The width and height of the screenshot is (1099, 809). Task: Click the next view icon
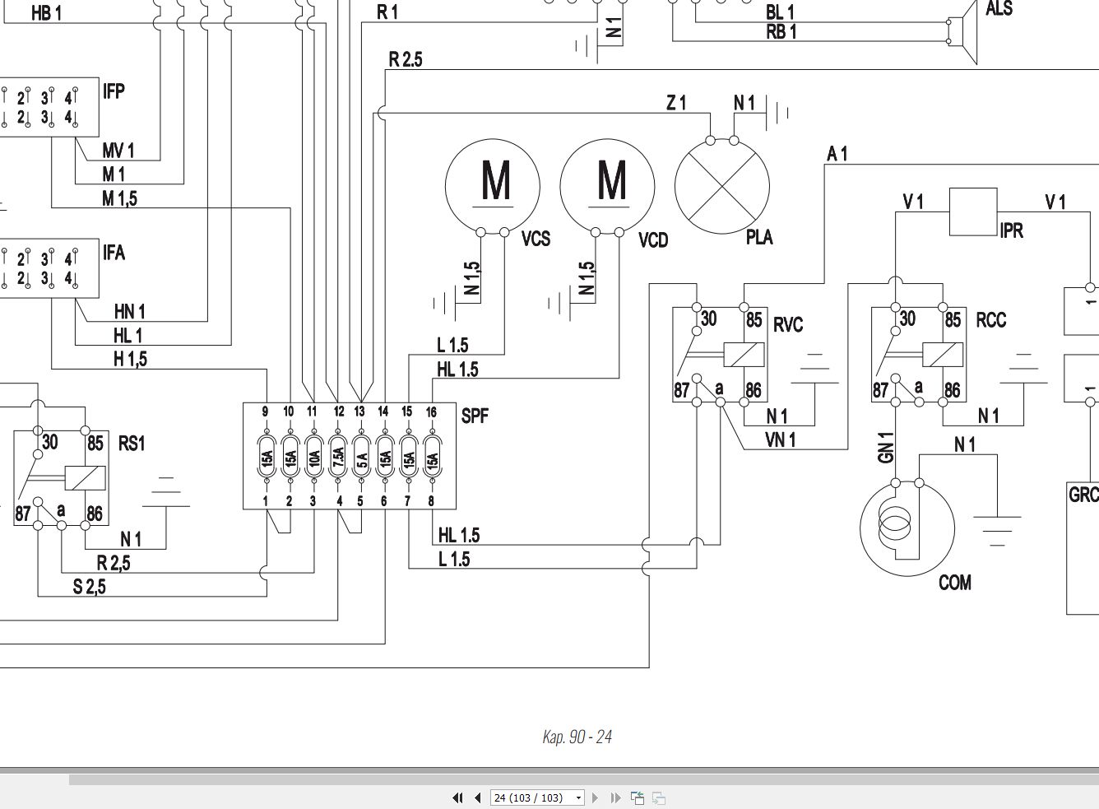click(x=658, y=797)
